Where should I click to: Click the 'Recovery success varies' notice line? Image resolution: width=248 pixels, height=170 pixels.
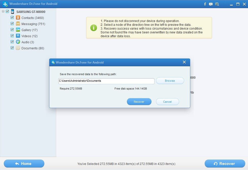tap(151, 28)
